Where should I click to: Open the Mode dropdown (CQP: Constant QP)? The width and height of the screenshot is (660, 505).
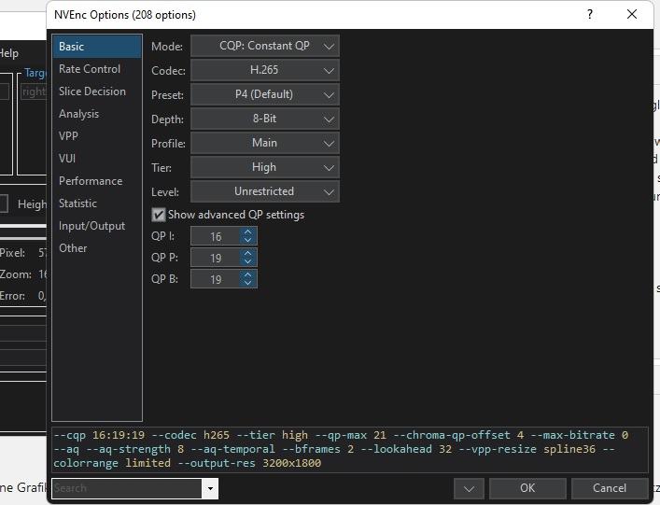click(265, 46)
